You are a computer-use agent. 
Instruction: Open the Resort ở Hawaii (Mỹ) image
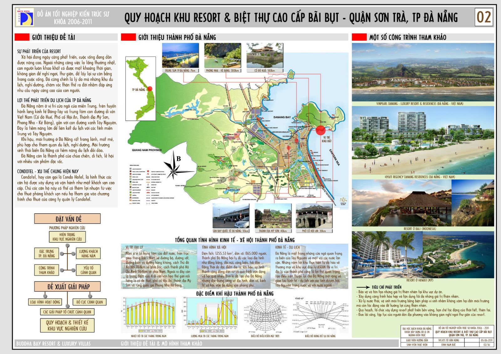tap(423, 254)
